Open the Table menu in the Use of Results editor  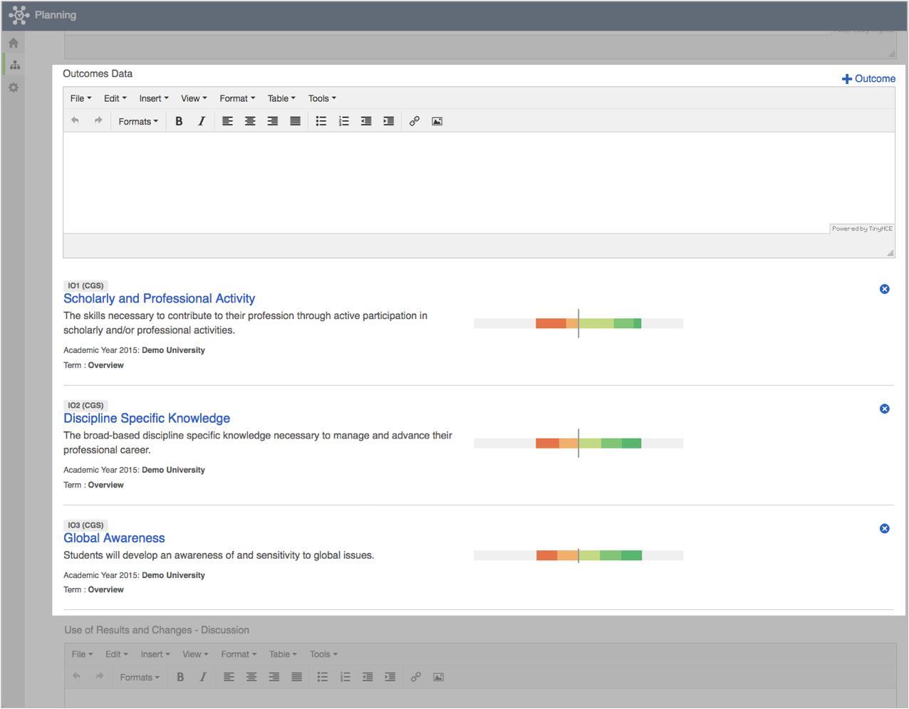tap(283, 654)
